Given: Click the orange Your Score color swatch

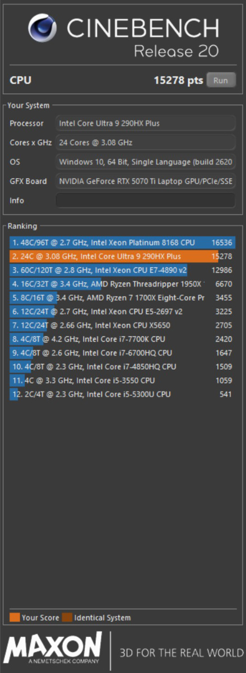Looking at the screenshot, I should point(15,617).
